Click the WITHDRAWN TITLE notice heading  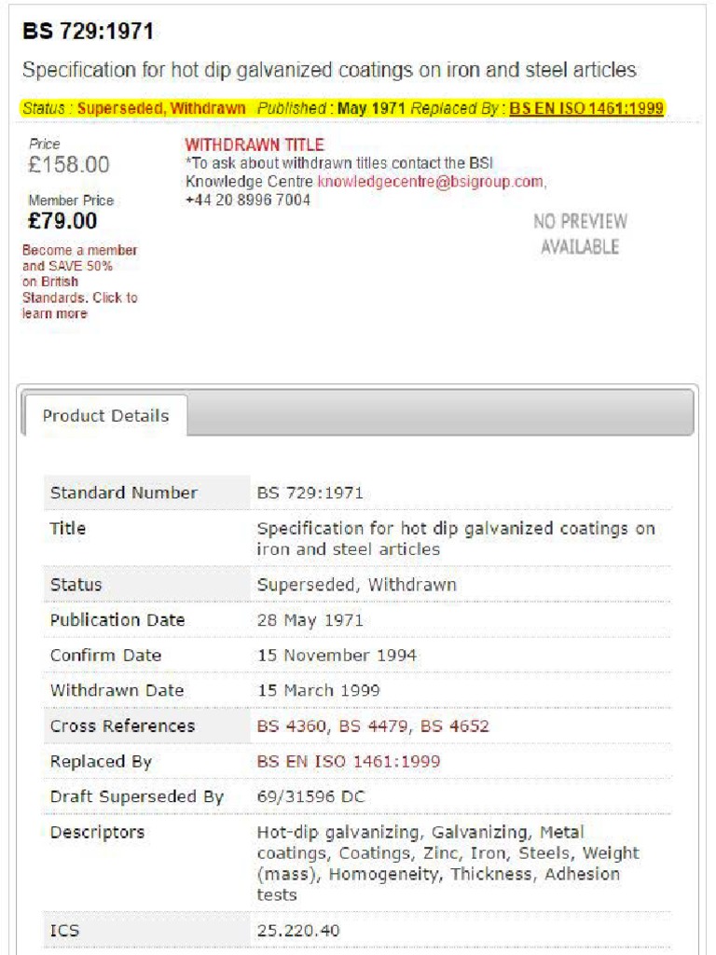[255, 145]
